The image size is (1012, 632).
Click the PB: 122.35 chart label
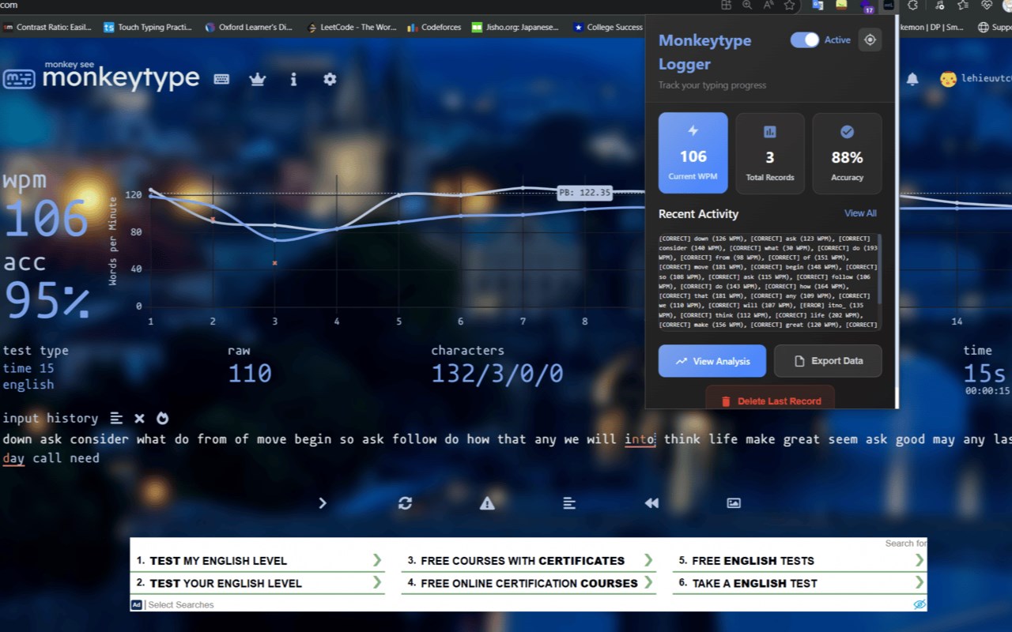(x=584, y=193)
